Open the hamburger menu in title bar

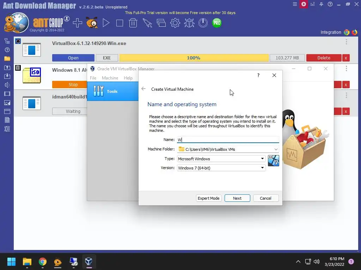pyautogui.click(x=295, y=4)
